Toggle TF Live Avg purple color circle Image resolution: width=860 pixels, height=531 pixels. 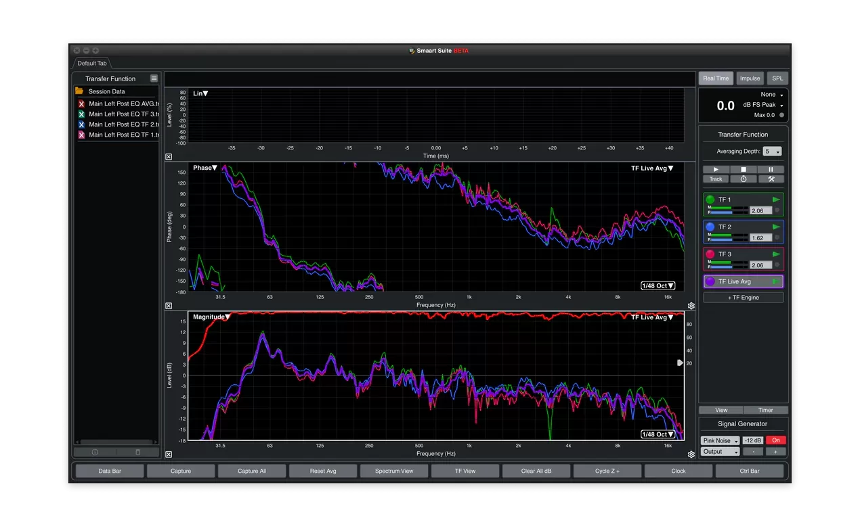[x=710, y=281]
